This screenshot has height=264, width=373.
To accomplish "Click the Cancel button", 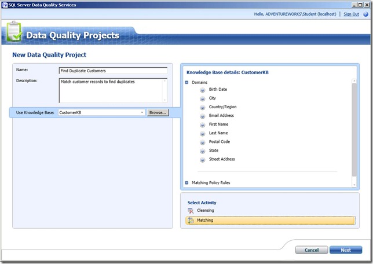I will 312,250.
